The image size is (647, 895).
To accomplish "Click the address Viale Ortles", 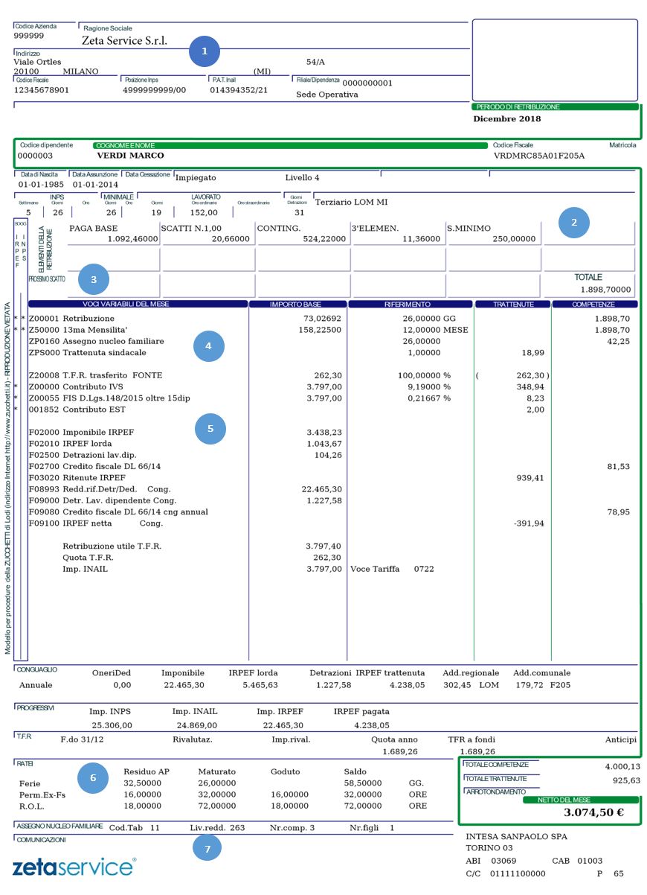I will [38, 62].
